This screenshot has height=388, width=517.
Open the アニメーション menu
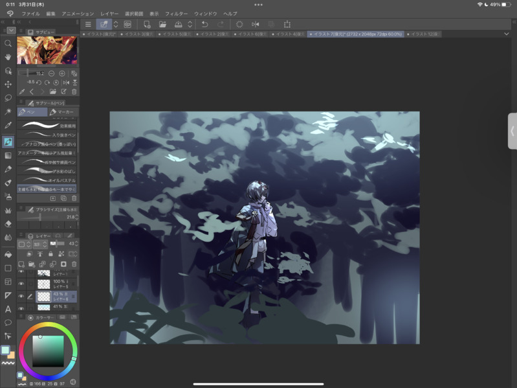[78, 14]
